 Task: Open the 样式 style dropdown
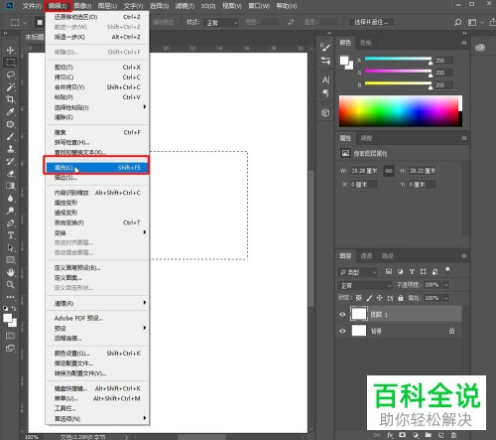pos(220,23)
